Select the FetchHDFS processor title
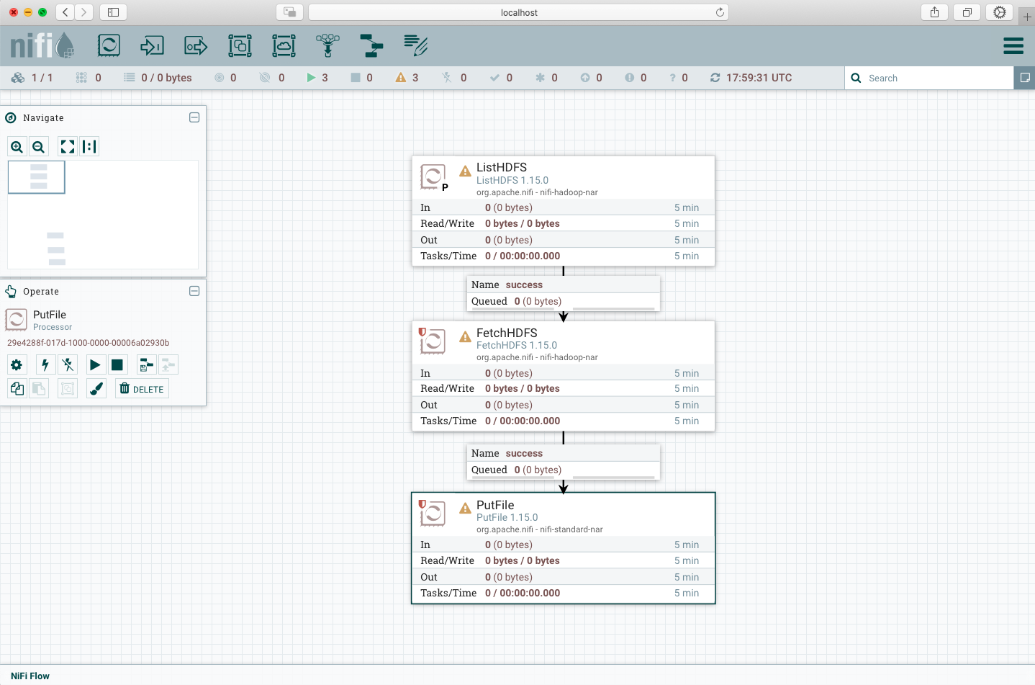 pyautogui.click(x=507, y=333)
